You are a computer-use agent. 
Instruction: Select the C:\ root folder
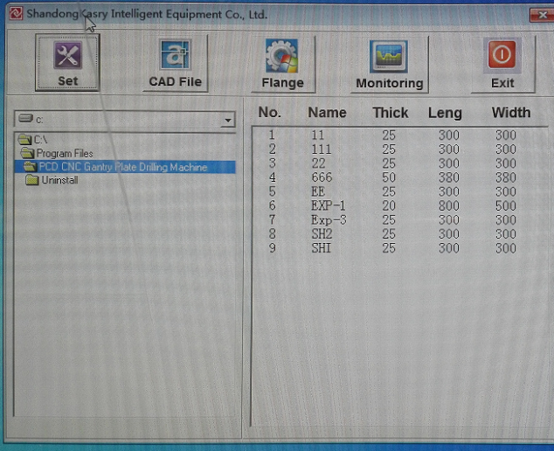pyautogui.click(x=40, y=140)
